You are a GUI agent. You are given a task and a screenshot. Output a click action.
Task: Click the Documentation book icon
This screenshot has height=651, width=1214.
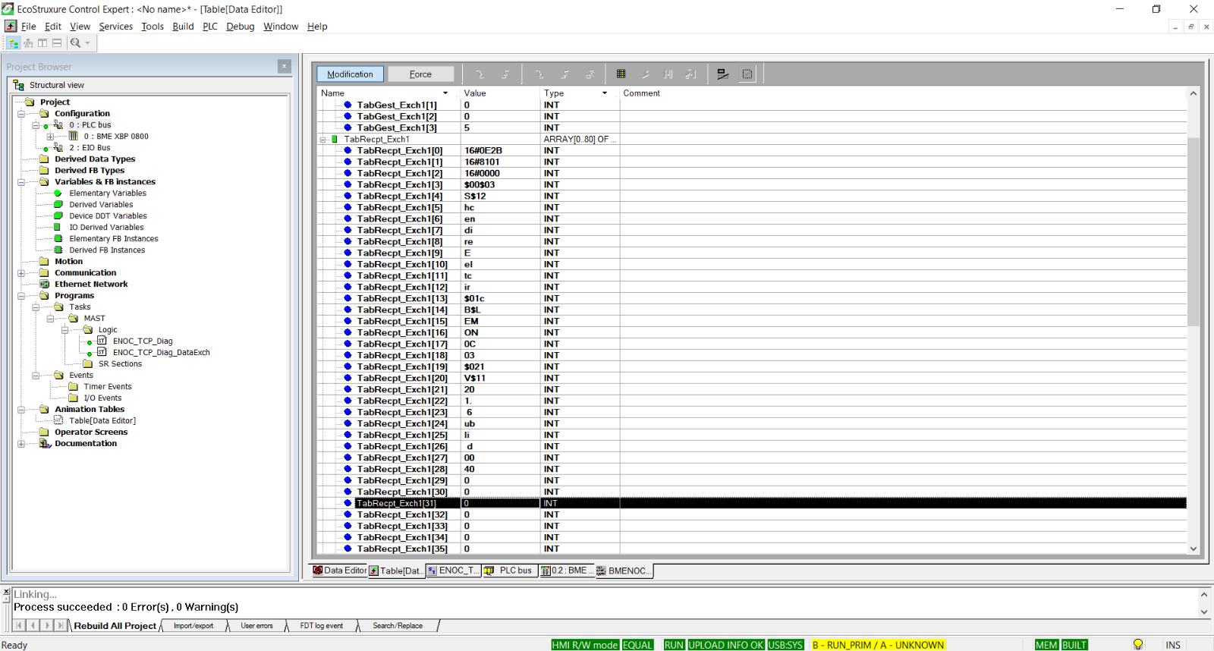point(45,444)
